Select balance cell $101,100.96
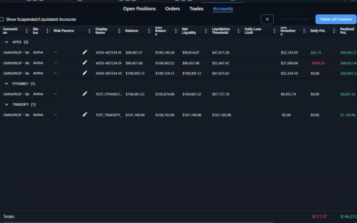The width and height of the screenshot is (357, 223). pos(135,115)
